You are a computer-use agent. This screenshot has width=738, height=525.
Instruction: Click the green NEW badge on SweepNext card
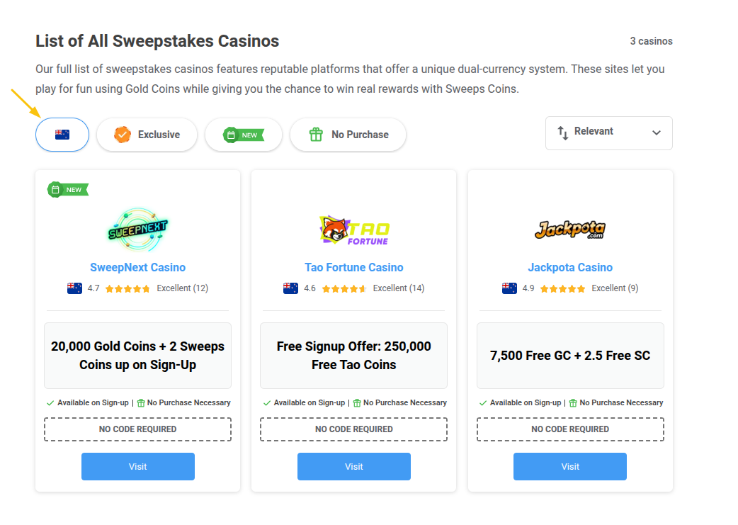click(67, 189)
